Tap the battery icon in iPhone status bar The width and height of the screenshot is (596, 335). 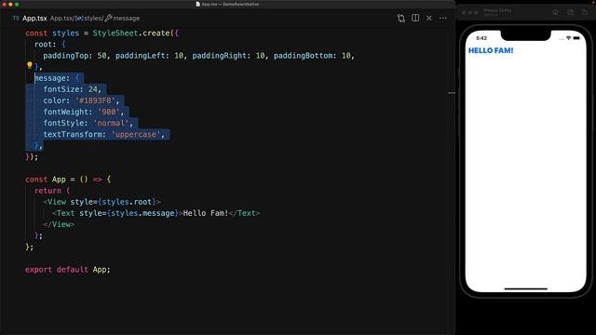pos(576,38)
